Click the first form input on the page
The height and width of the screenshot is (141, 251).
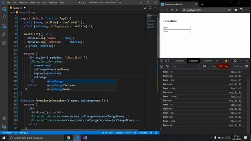tap(177, 27)
